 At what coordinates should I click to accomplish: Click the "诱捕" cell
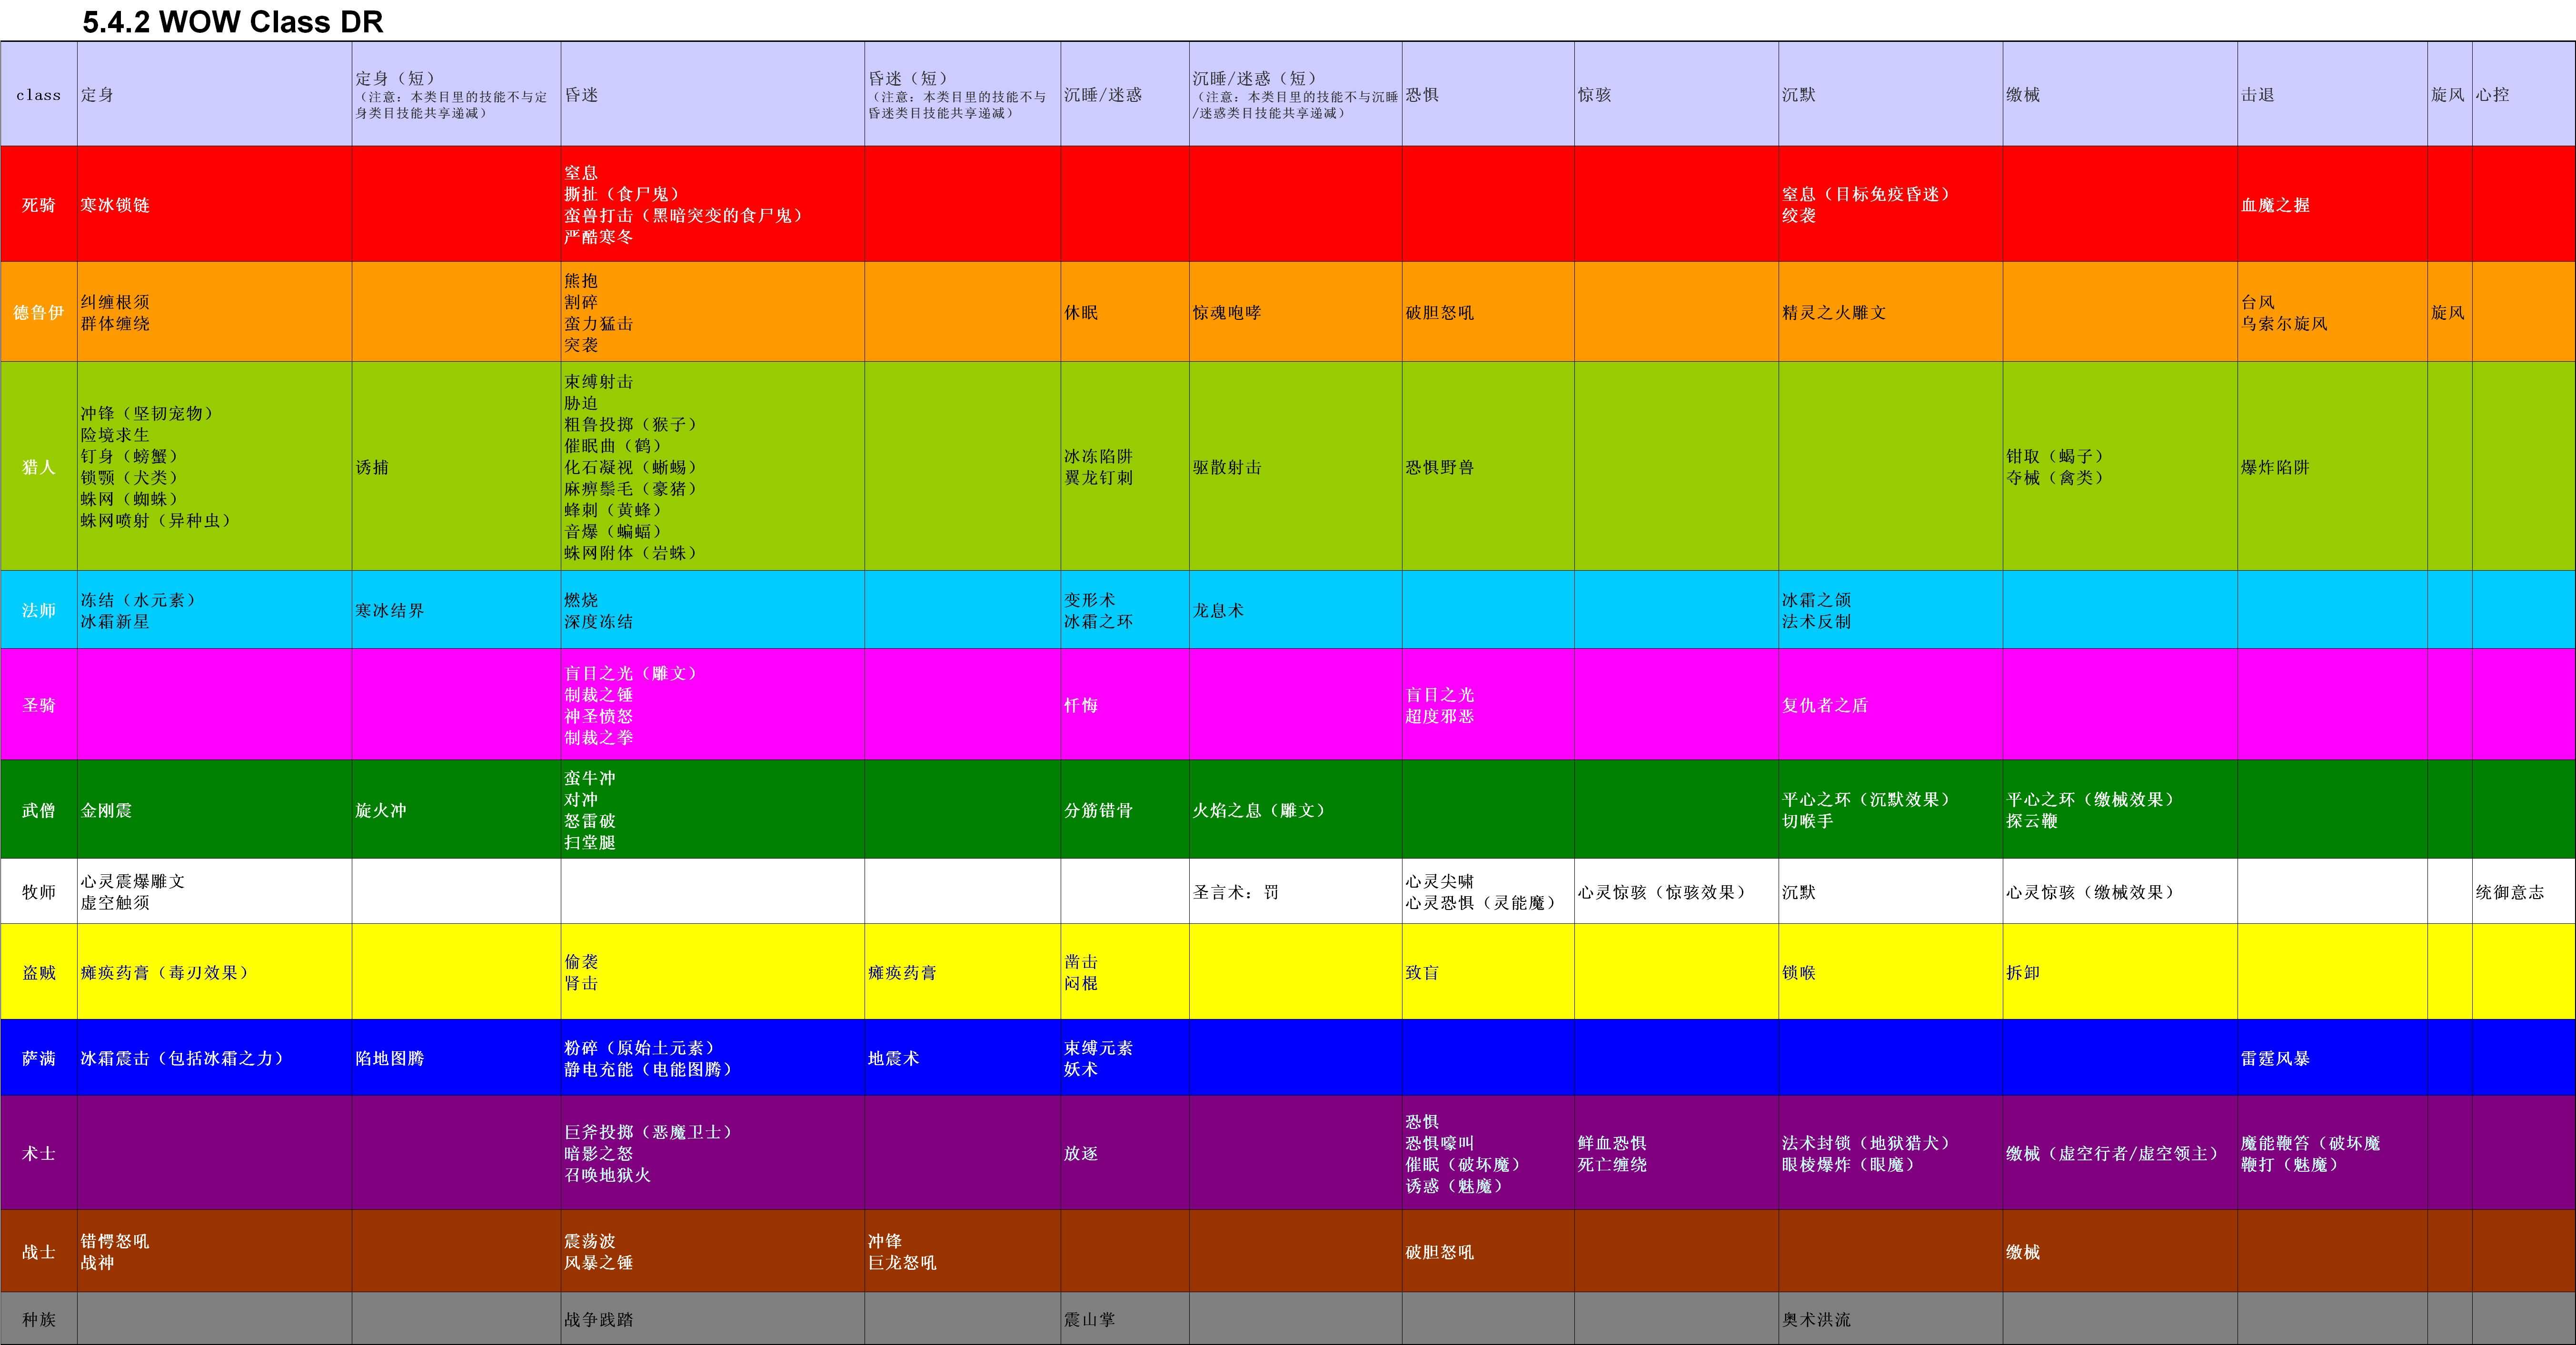[456, 466]
